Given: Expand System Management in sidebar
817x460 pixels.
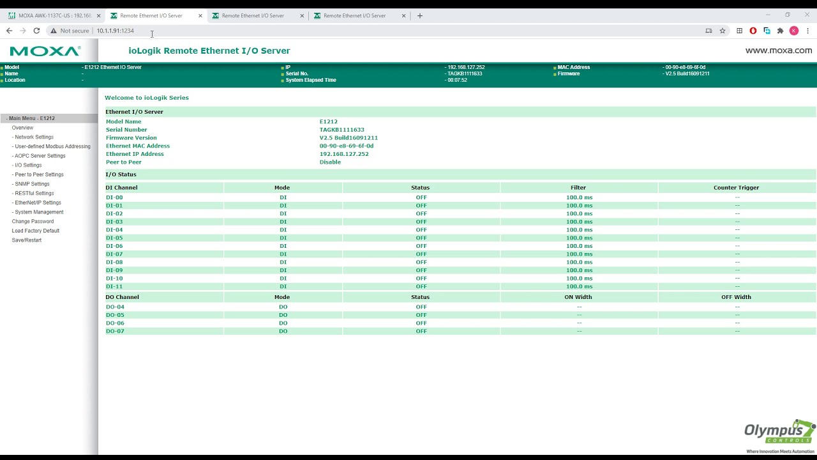Looking at the screenshot, I should (x=38, y=212).
